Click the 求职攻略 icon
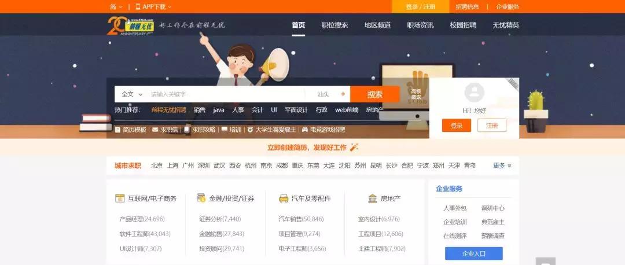625x265 pixels. [186, 130]
